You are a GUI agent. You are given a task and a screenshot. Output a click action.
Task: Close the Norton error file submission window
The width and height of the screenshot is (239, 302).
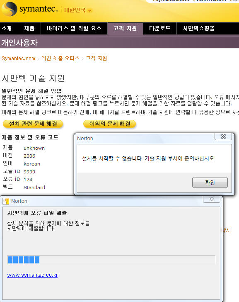(212, 199)
